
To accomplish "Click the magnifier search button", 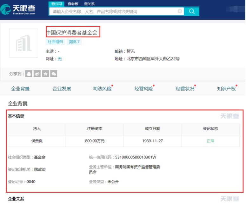I will 192,11.
